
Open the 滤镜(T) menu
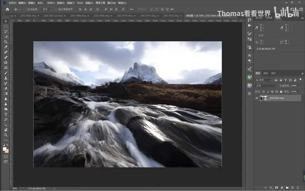(71, 3)
